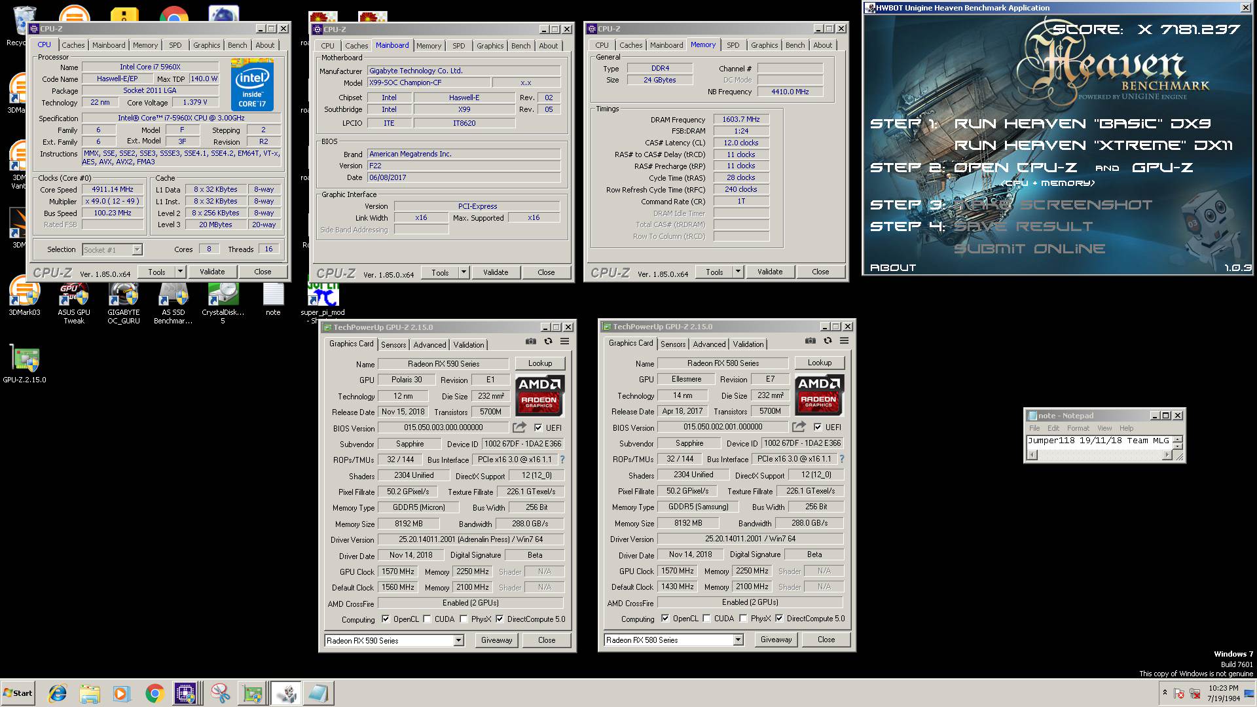Click the screenshot camera icon in RX 580 GPU-Z

tap(811, 340)
